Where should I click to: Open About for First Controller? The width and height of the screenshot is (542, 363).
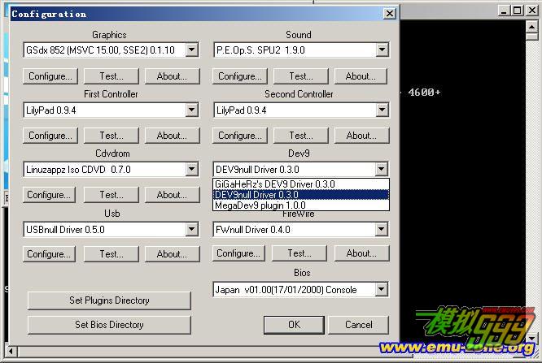click(173, 136)
